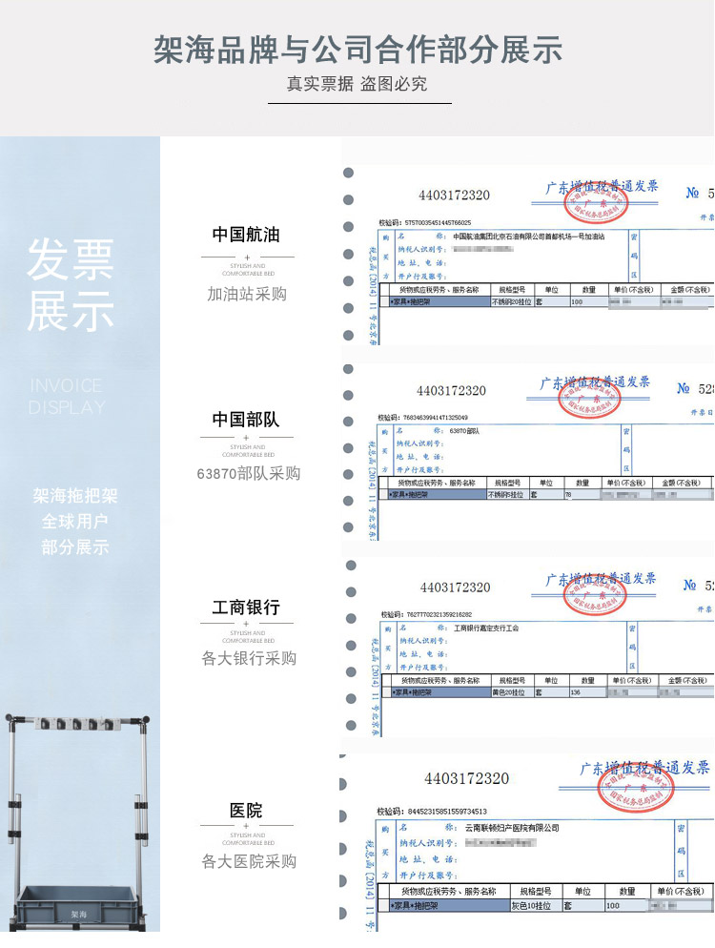Click the '架海拖把架' sidebar line
Viewport: 715px width, 948px height.
(75, 496)
